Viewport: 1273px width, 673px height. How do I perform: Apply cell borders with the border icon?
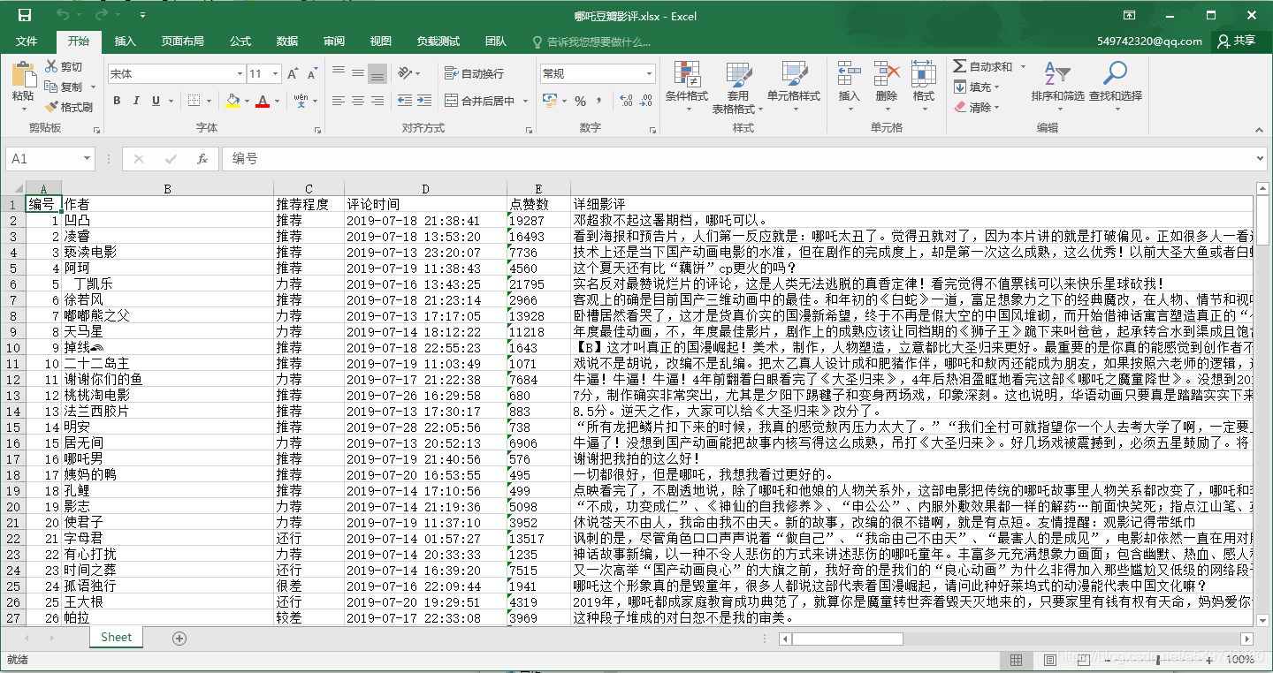tap(194, 101)
